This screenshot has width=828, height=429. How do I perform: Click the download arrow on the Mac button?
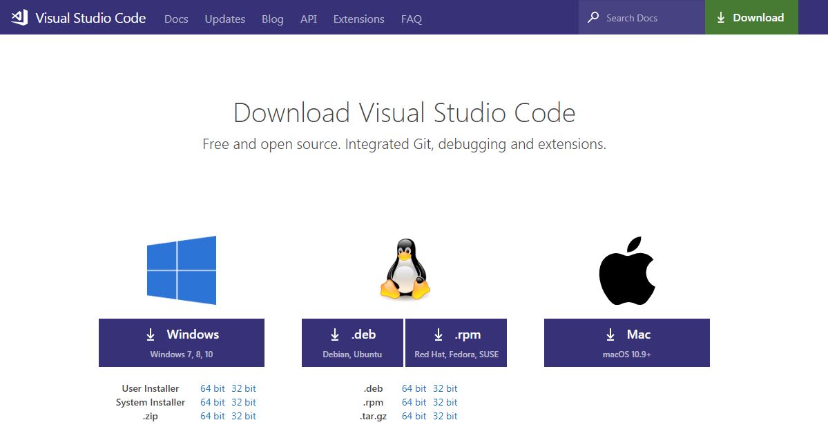coord(610,335)
